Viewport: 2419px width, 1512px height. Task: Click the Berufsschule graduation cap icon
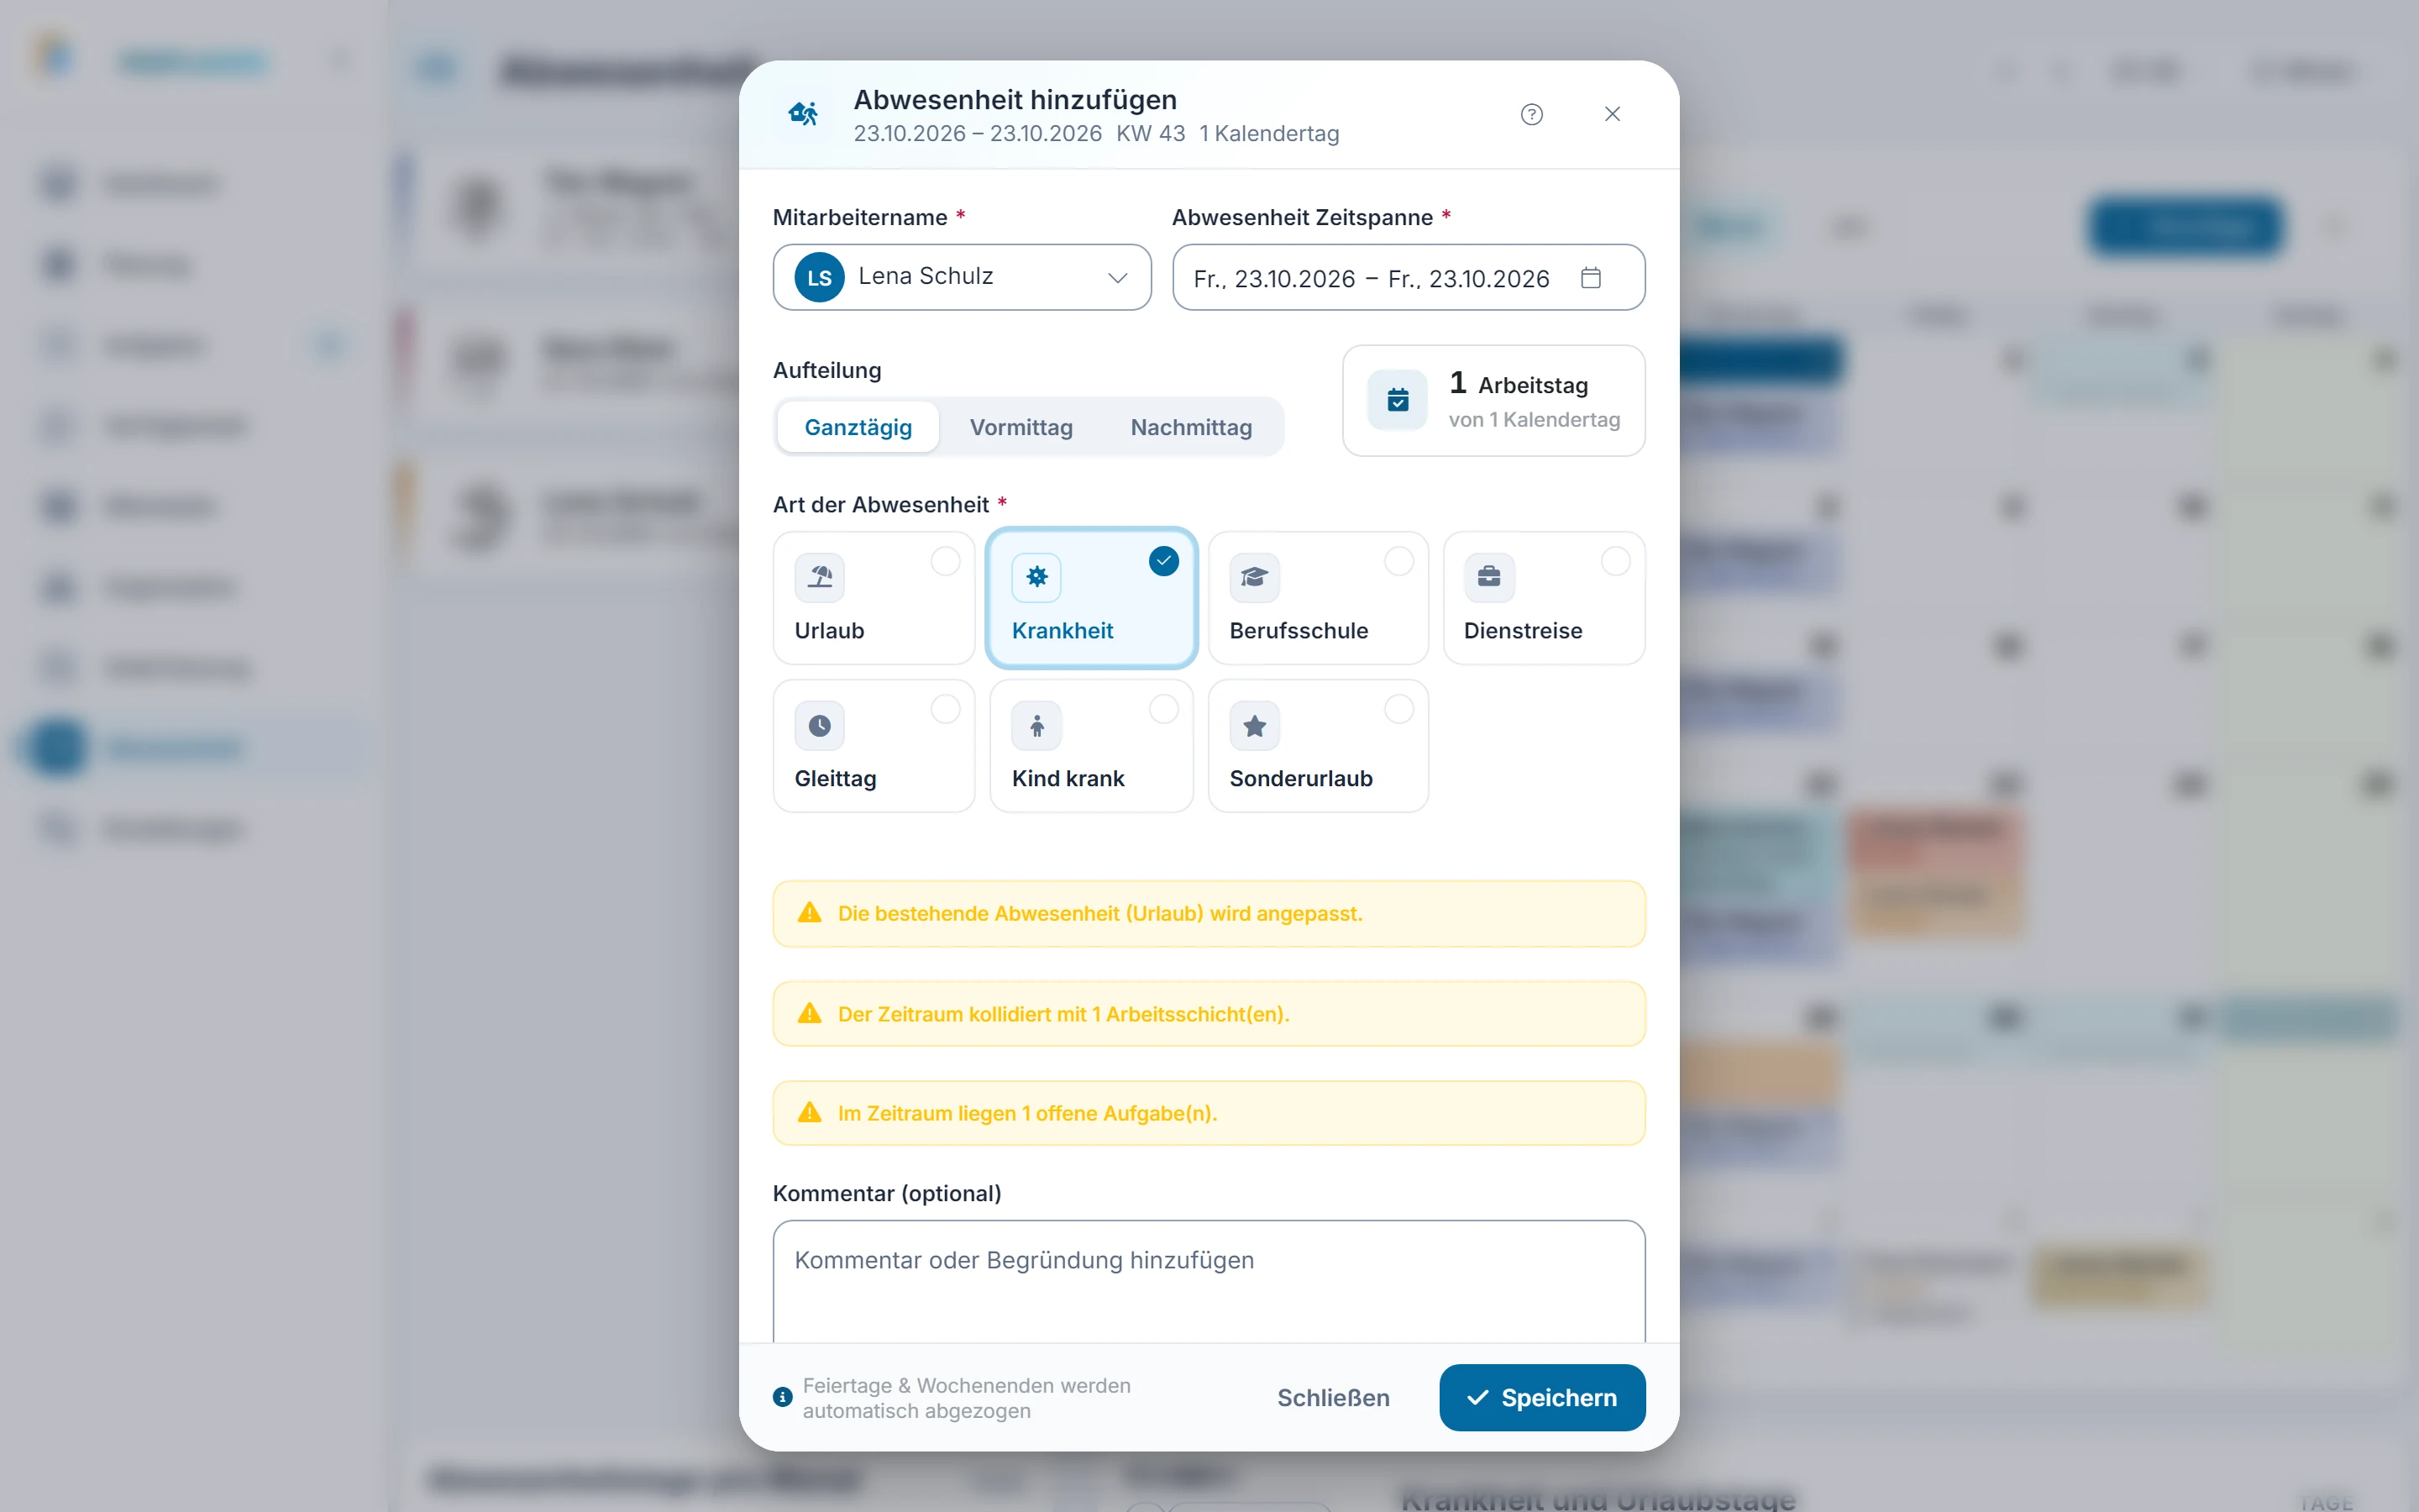click(x=1255, y=577)
